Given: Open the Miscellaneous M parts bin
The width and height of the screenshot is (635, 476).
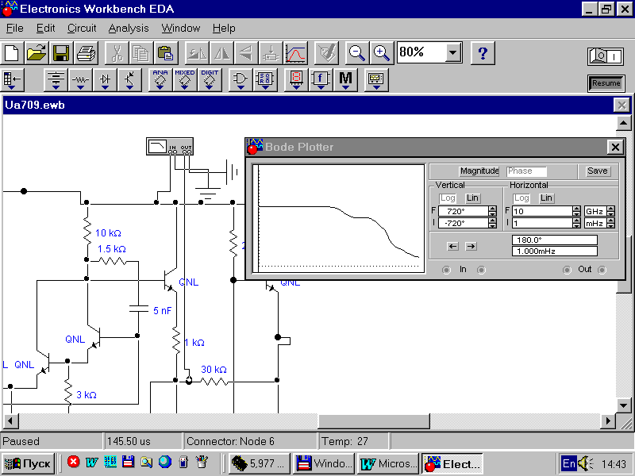Looking at the screenshot, I should [x=345, y=80].
